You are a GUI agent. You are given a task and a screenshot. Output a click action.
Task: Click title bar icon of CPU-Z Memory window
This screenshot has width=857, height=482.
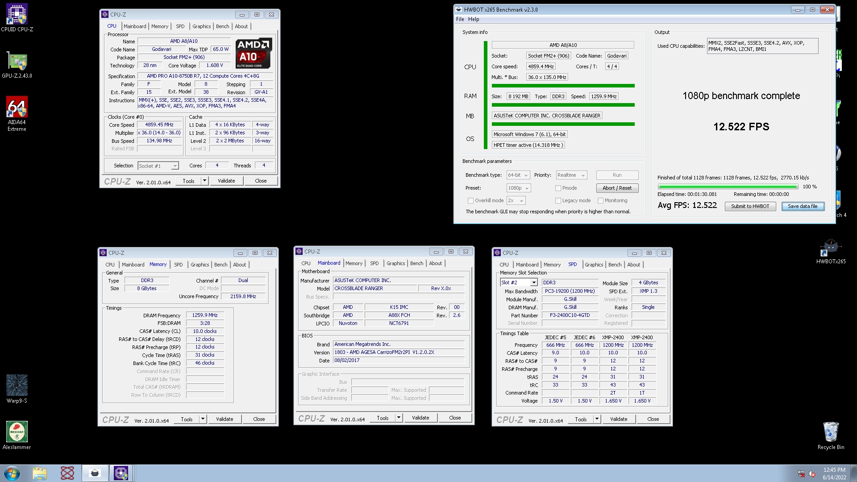[103, 253]
